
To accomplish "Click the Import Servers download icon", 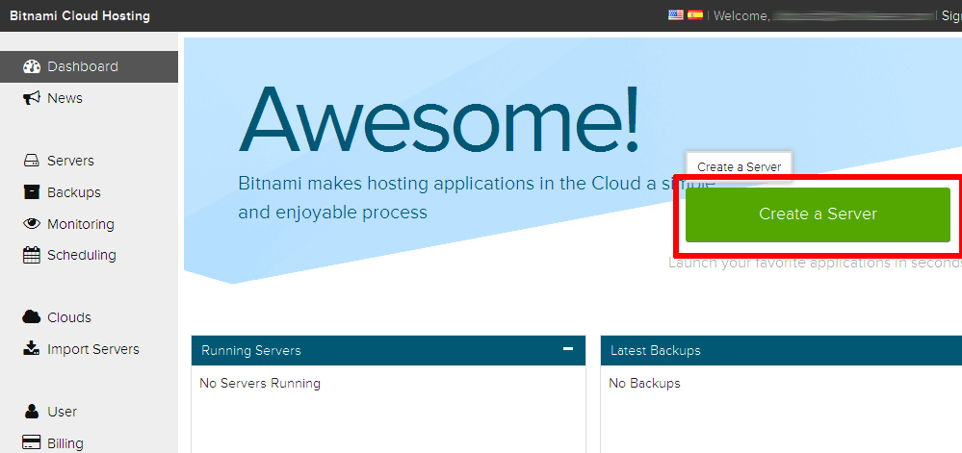I will tap(31, 349).
